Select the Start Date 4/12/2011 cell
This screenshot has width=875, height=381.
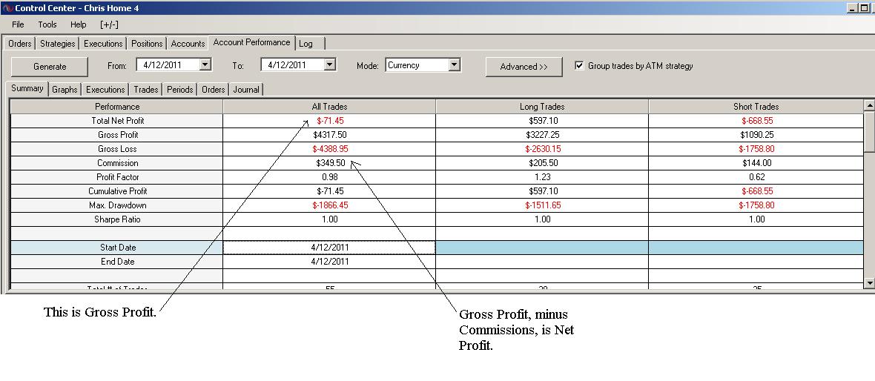(x=329, y=247)
